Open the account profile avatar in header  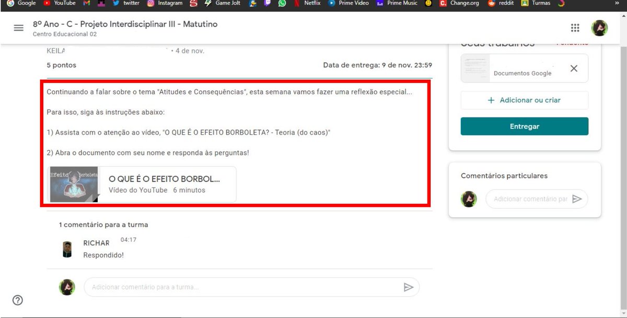tap(599, 28)
